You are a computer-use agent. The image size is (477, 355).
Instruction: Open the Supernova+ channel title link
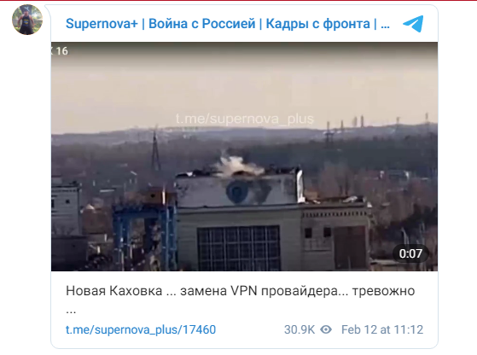[228, 24]
